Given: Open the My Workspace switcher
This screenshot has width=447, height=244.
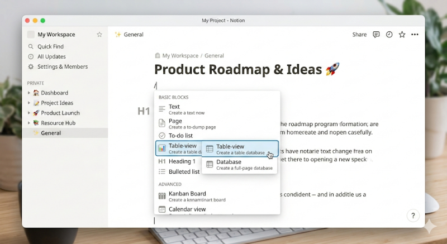Looking at the screenshot, I should 56,35.
